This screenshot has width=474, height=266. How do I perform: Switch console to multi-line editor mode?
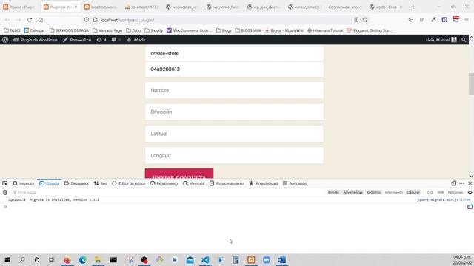(x=470, y=207)
